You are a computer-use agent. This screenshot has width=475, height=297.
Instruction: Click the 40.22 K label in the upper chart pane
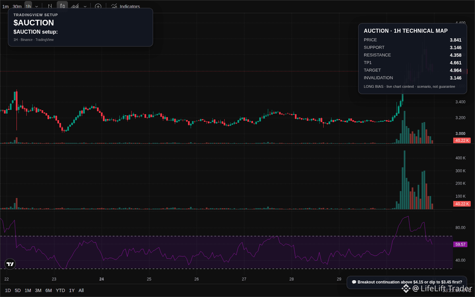pyautogui.click(x=462, y=141)
